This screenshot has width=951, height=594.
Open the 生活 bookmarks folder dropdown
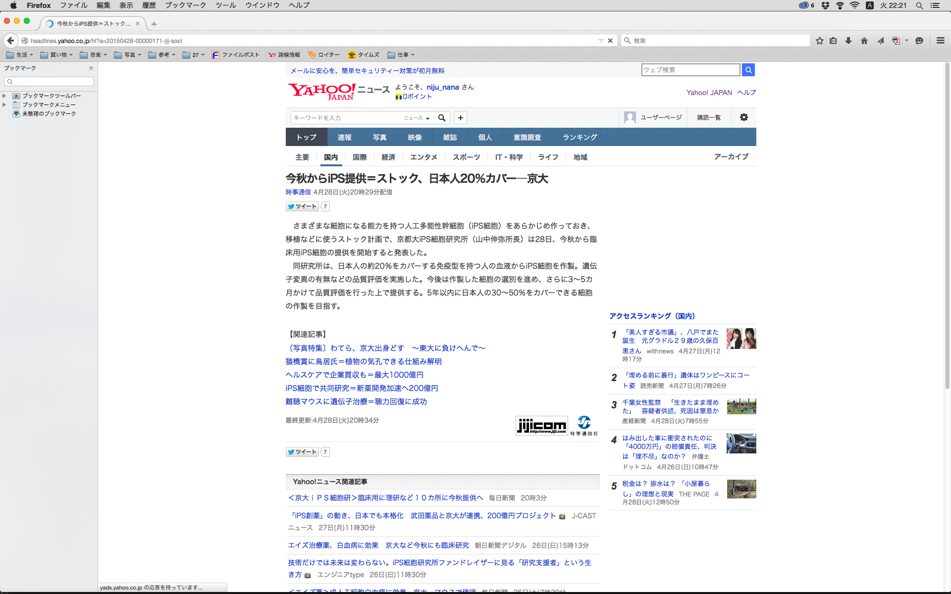[20, 55]
